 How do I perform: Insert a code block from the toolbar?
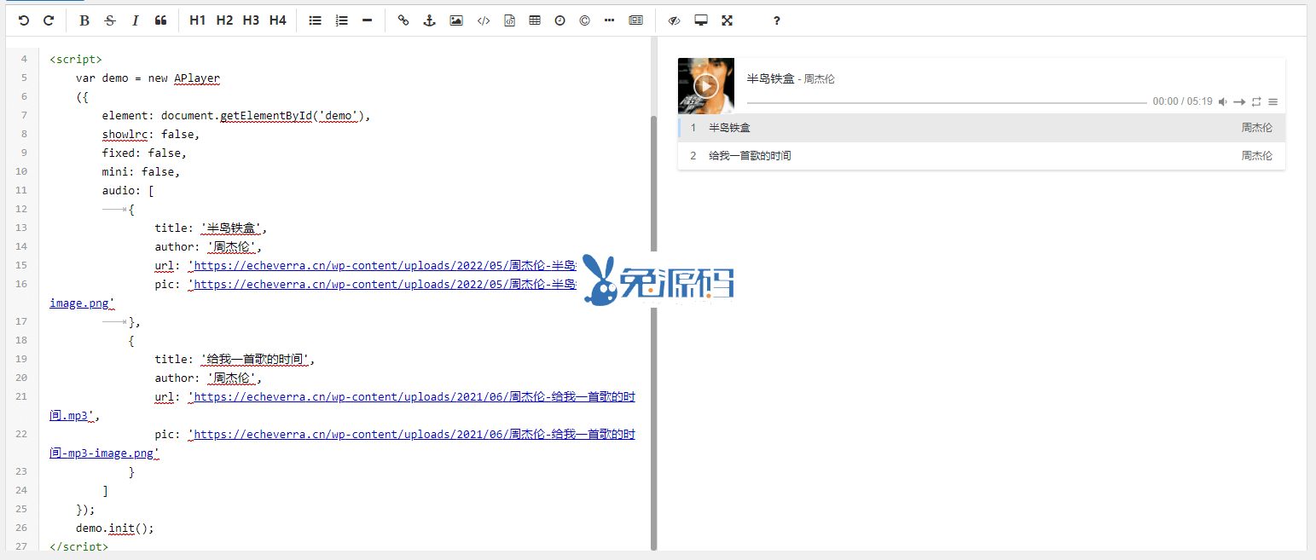pos(509,20)
